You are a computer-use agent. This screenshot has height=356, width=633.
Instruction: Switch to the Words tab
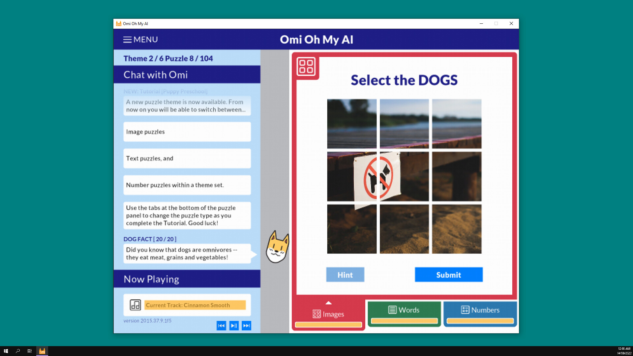pyautogui.click(x=404, y=310)
